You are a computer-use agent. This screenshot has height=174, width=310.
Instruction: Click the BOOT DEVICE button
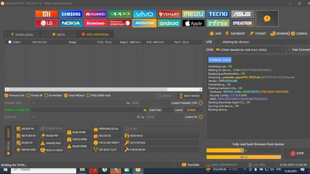(189, 96)
